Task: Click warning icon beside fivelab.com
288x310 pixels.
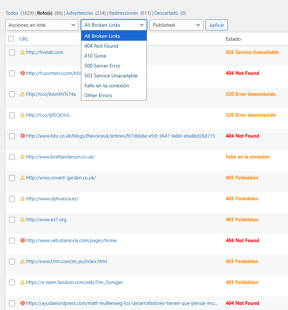Action: pos(22,52)
